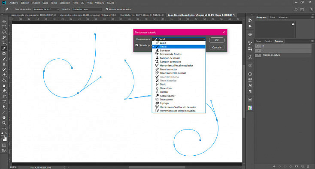Choose Tampón de clonar from the list

point(179,58)
